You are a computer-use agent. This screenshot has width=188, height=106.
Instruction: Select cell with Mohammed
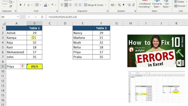point(16,52)
